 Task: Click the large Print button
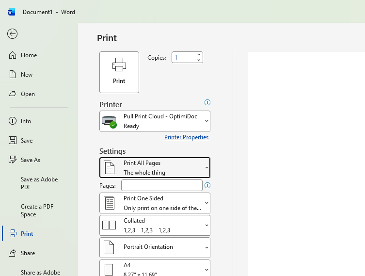119,72
